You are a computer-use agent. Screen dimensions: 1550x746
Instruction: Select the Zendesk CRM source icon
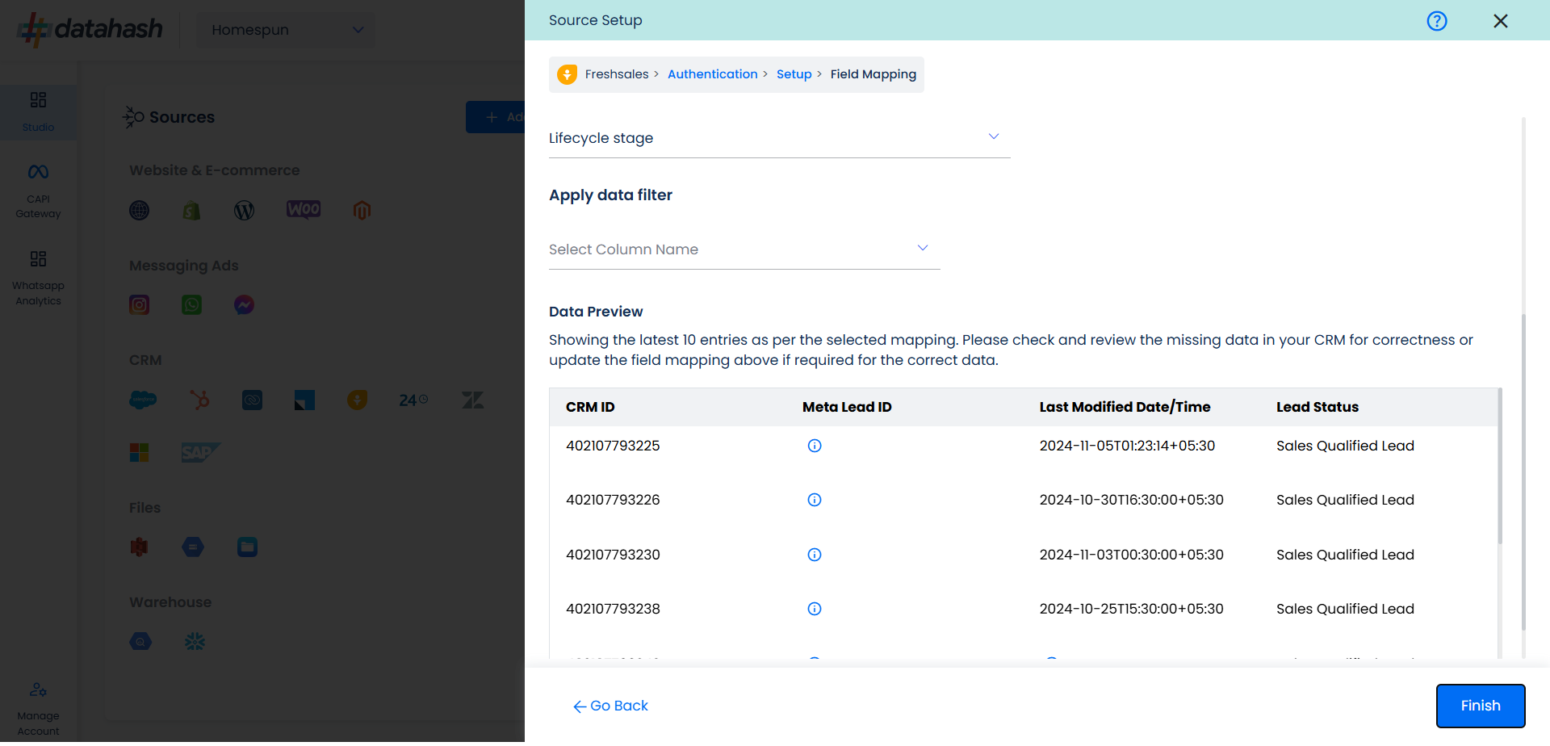coord(473,400)
